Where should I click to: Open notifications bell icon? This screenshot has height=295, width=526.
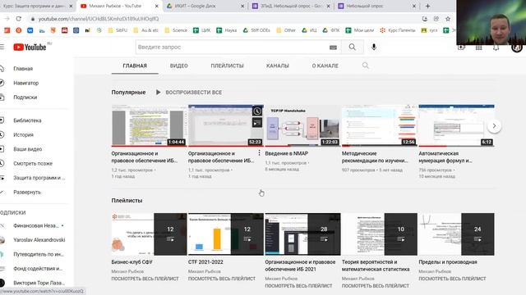(496, 48)
